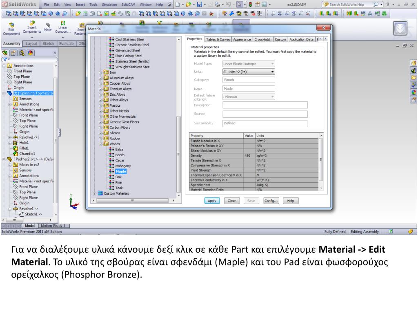Click the File Explorer folder icon in task pane

click(x=414, y=78)
